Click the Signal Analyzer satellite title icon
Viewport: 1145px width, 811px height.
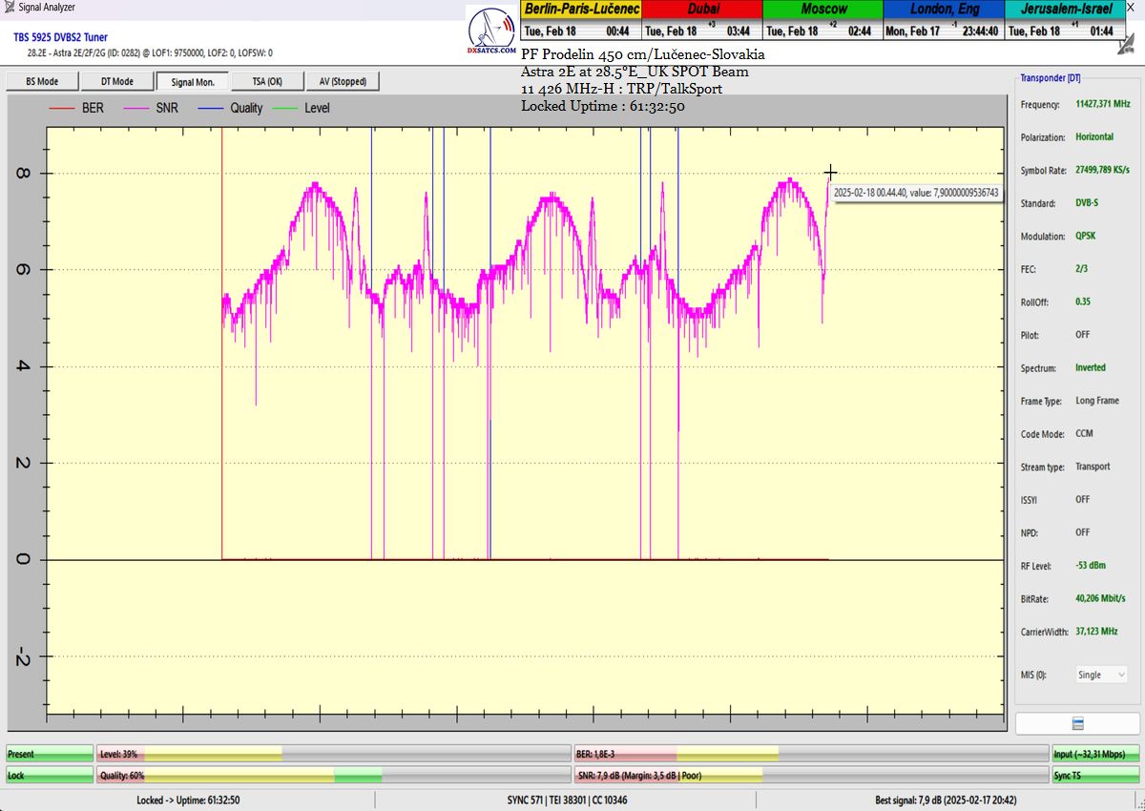click(9, 8)
